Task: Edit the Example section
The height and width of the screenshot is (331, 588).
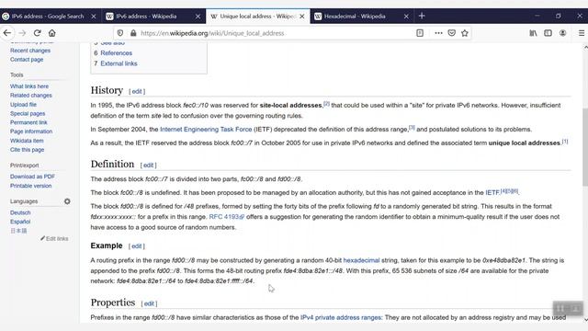Action: click(137, 246)
